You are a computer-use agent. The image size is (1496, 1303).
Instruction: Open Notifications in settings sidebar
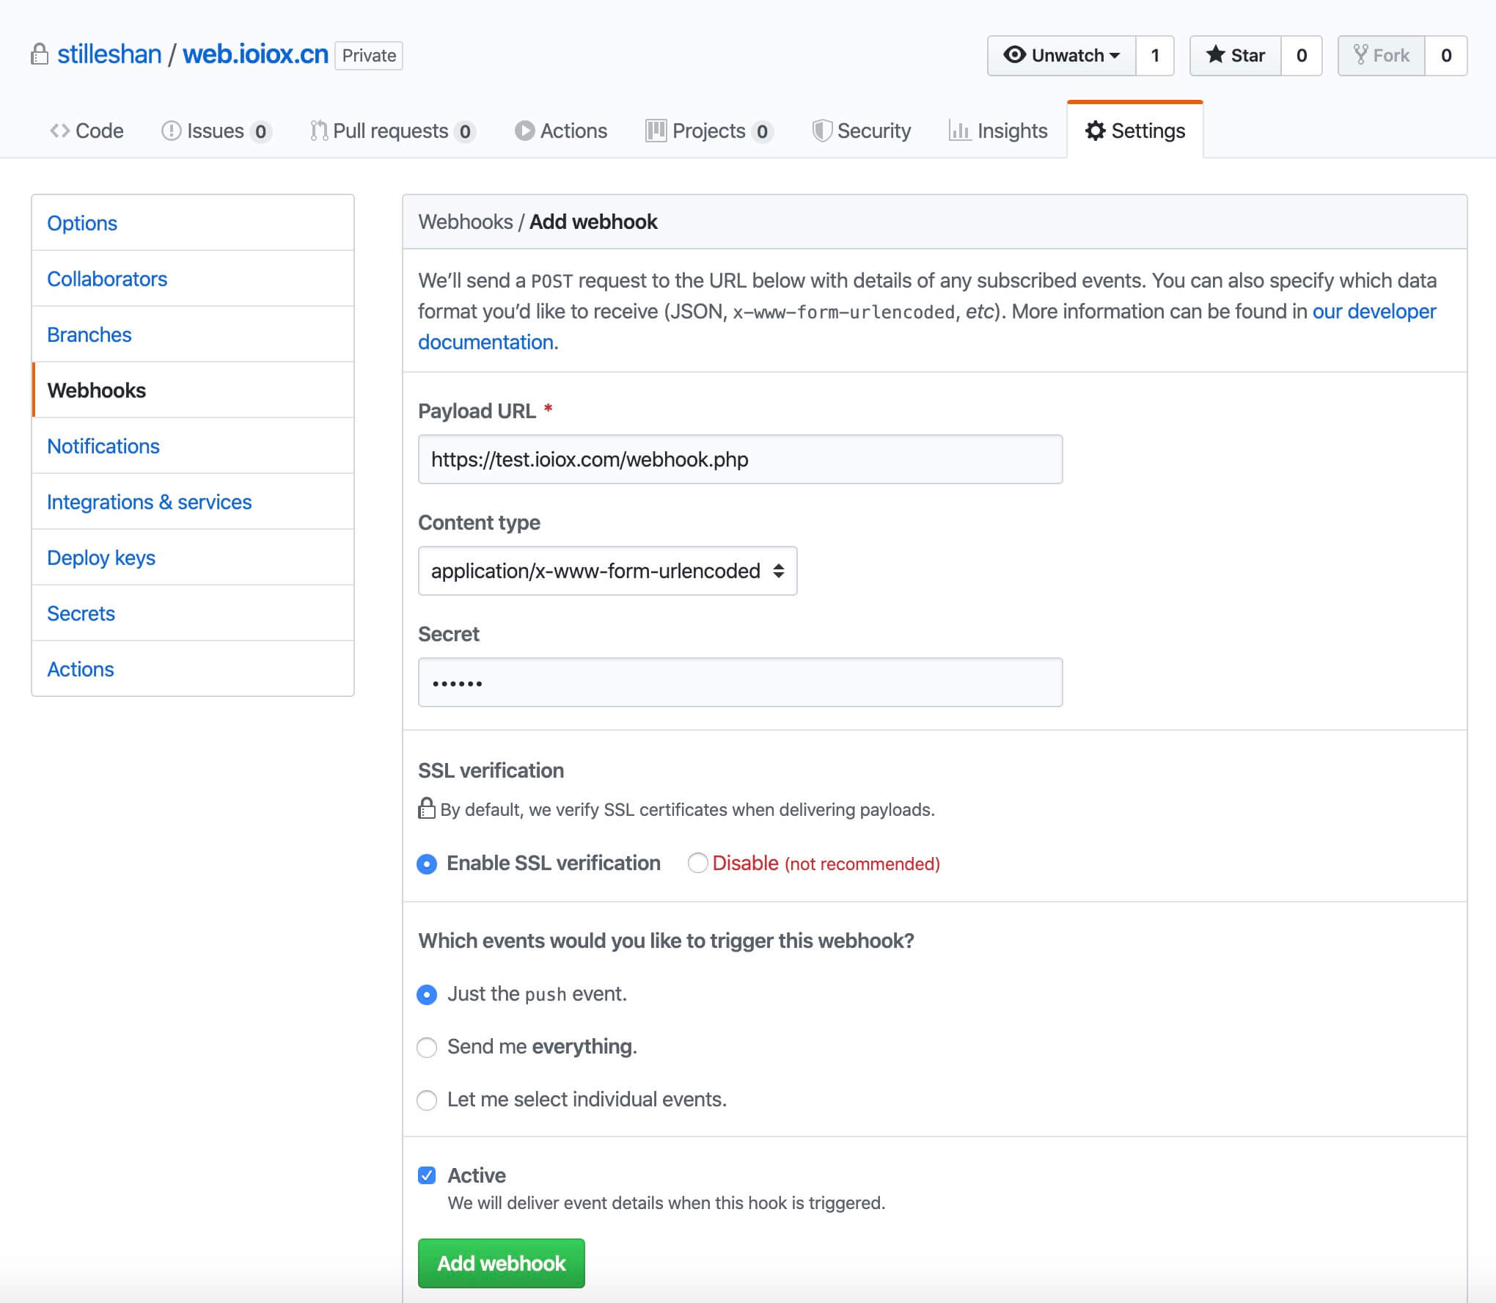pyautogui.click(x=193, y=446)
